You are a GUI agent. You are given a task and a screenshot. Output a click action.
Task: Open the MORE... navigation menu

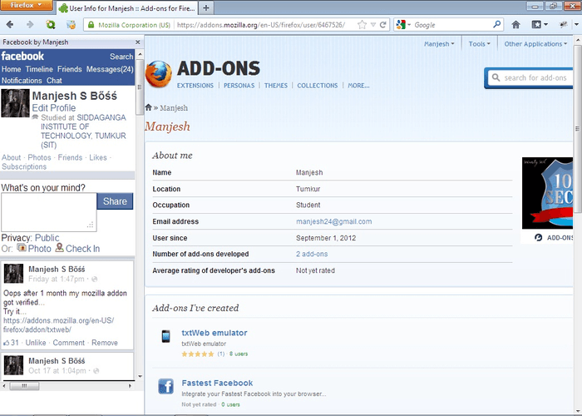358,86
